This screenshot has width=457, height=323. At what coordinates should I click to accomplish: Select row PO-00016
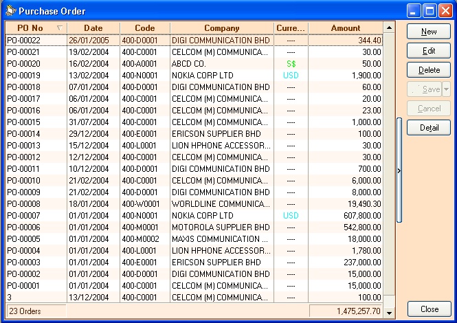click(194, 110)
